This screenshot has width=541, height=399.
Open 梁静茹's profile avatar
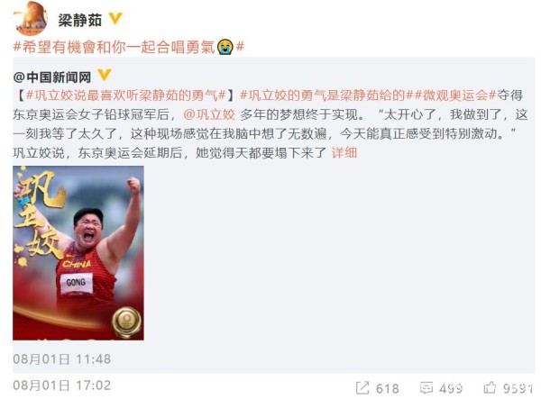coord(31,18)
